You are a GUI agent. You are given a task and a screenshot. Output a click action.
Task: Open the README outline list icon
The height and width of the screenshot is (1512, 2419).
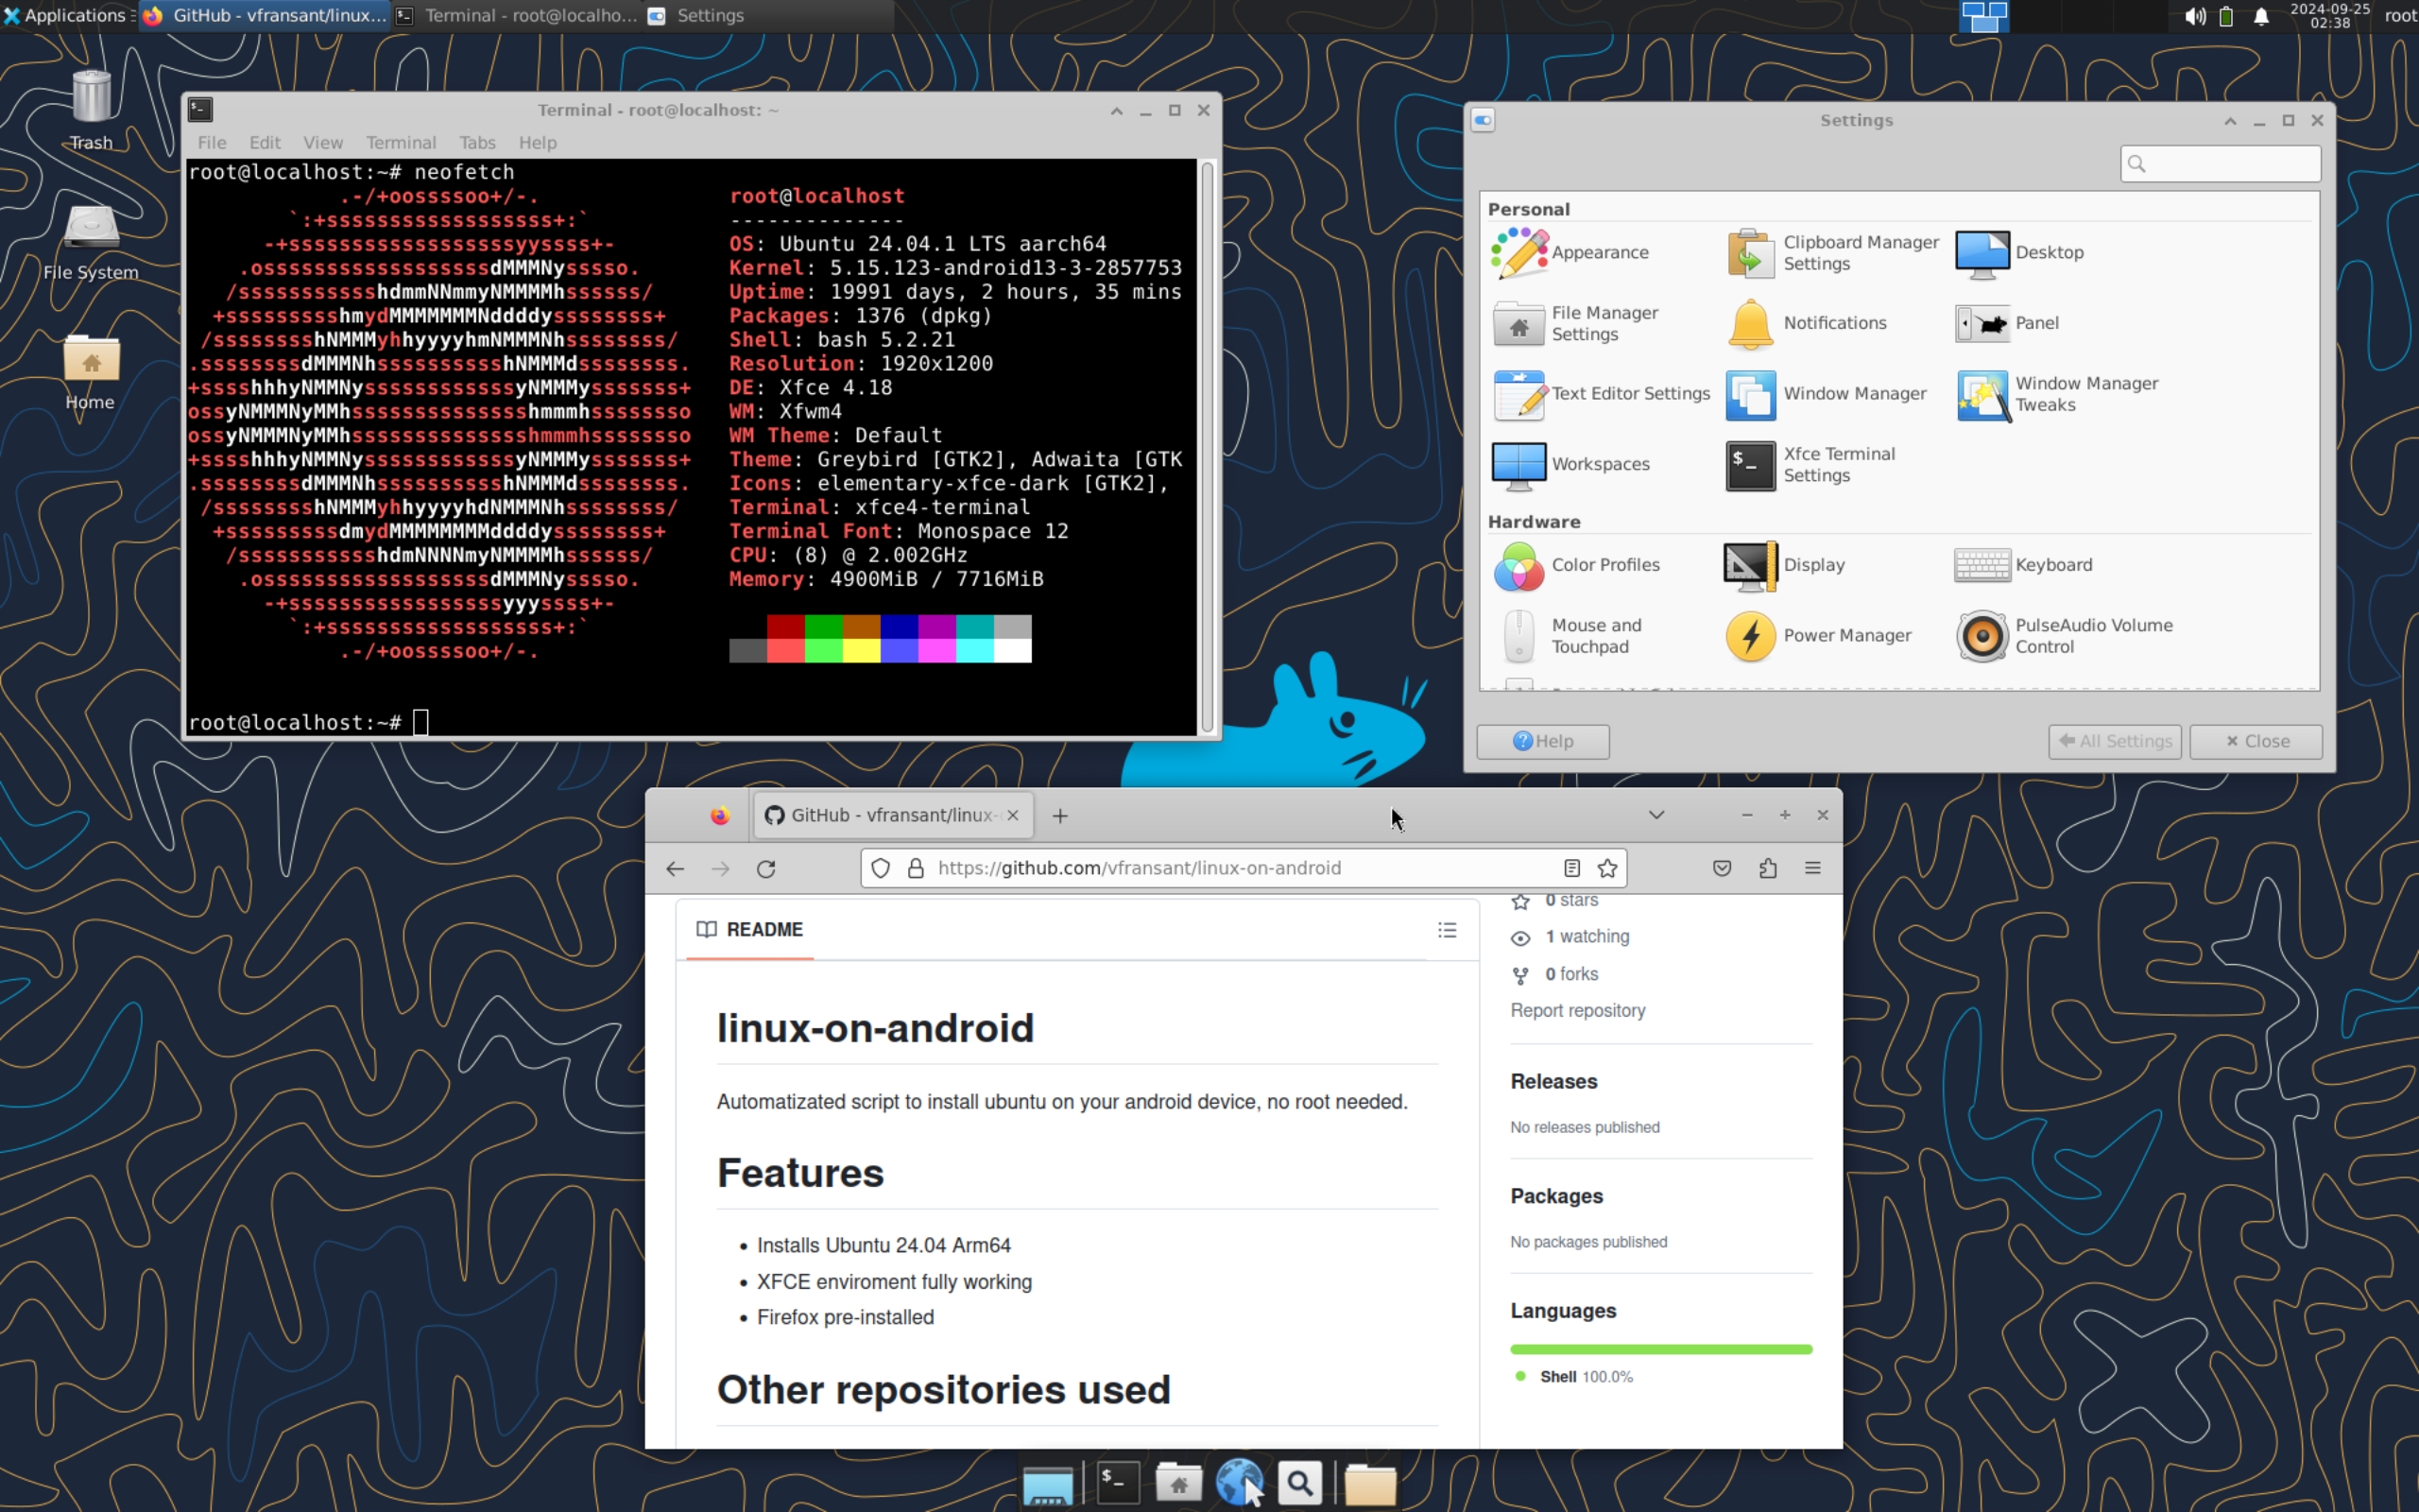1447,930
